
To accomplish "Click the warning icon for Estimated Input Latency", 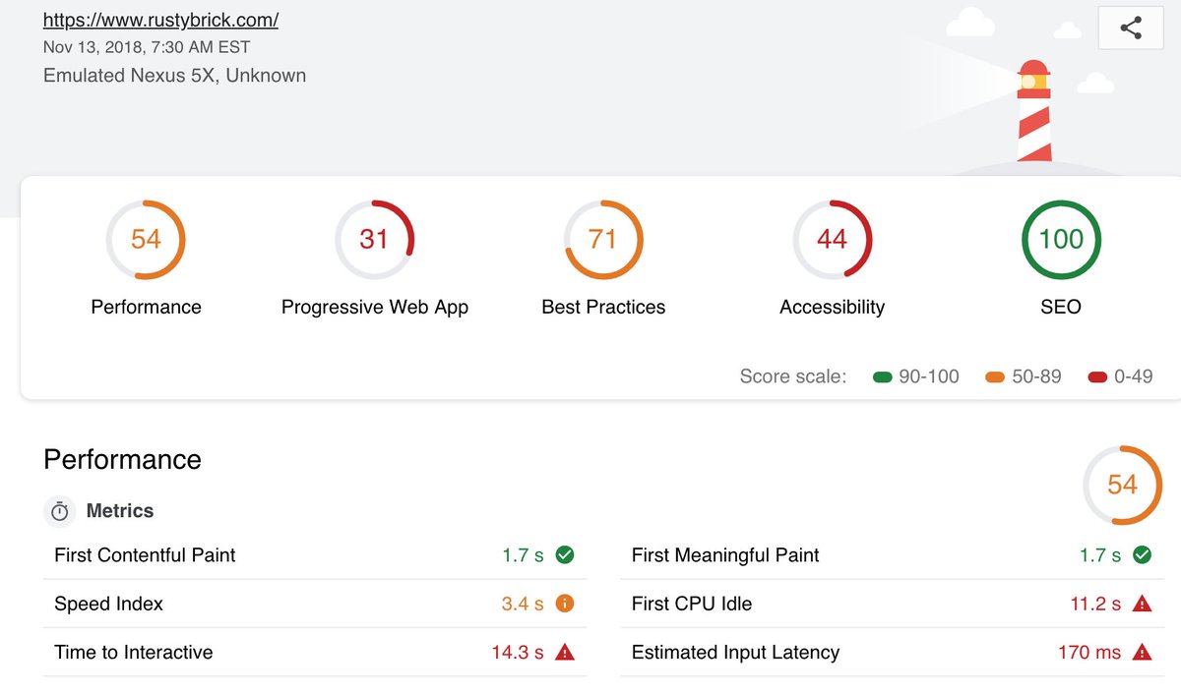I will pyautogui.click(x=1142, y=652).
